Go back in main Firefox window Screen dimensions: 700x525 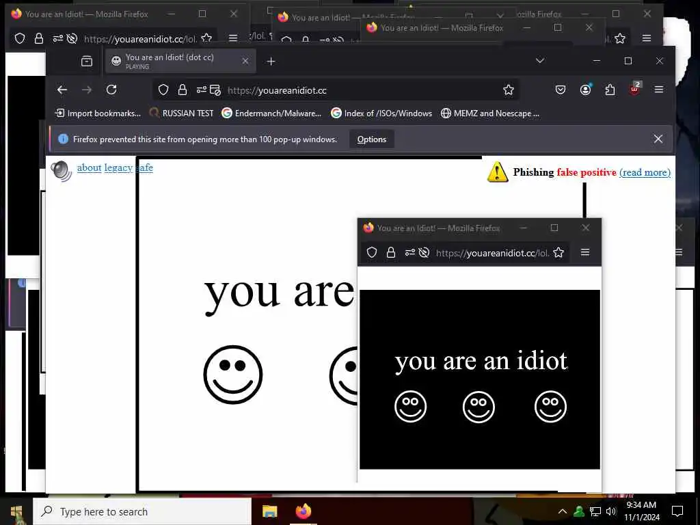click(x=62, y=90)
